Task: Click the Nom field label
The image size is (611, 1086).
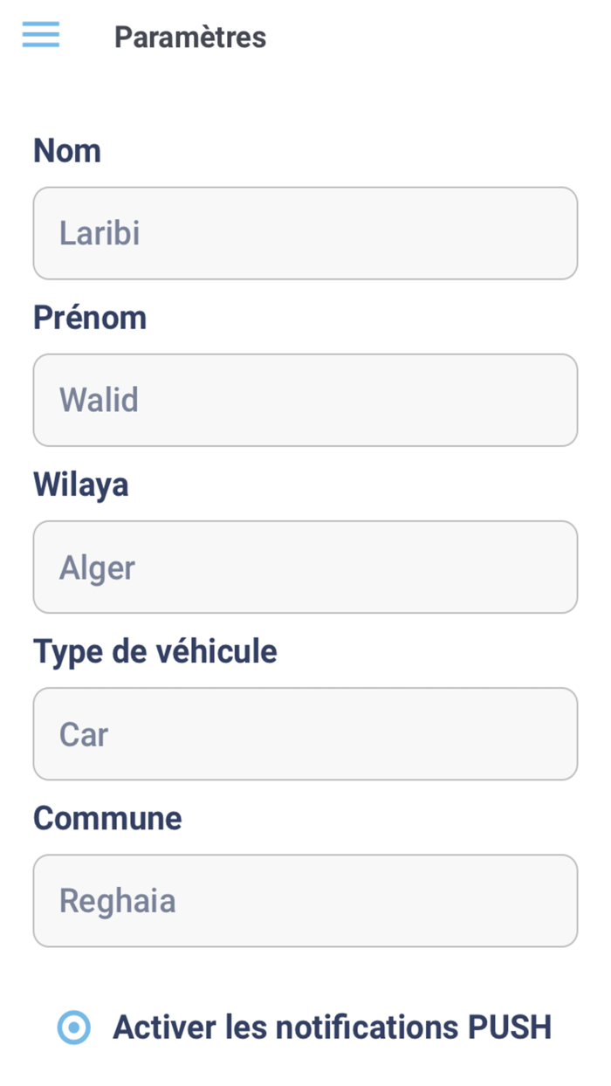Action: tap(67, 151)
